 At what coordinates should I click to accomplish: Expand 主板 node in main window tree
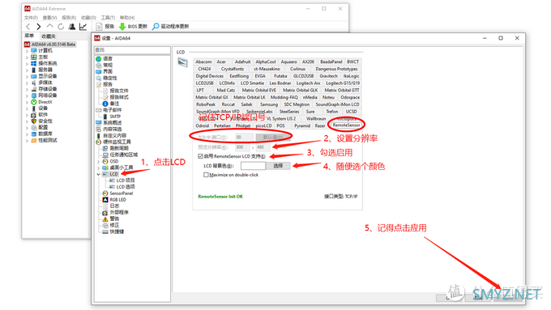(27, 57)
